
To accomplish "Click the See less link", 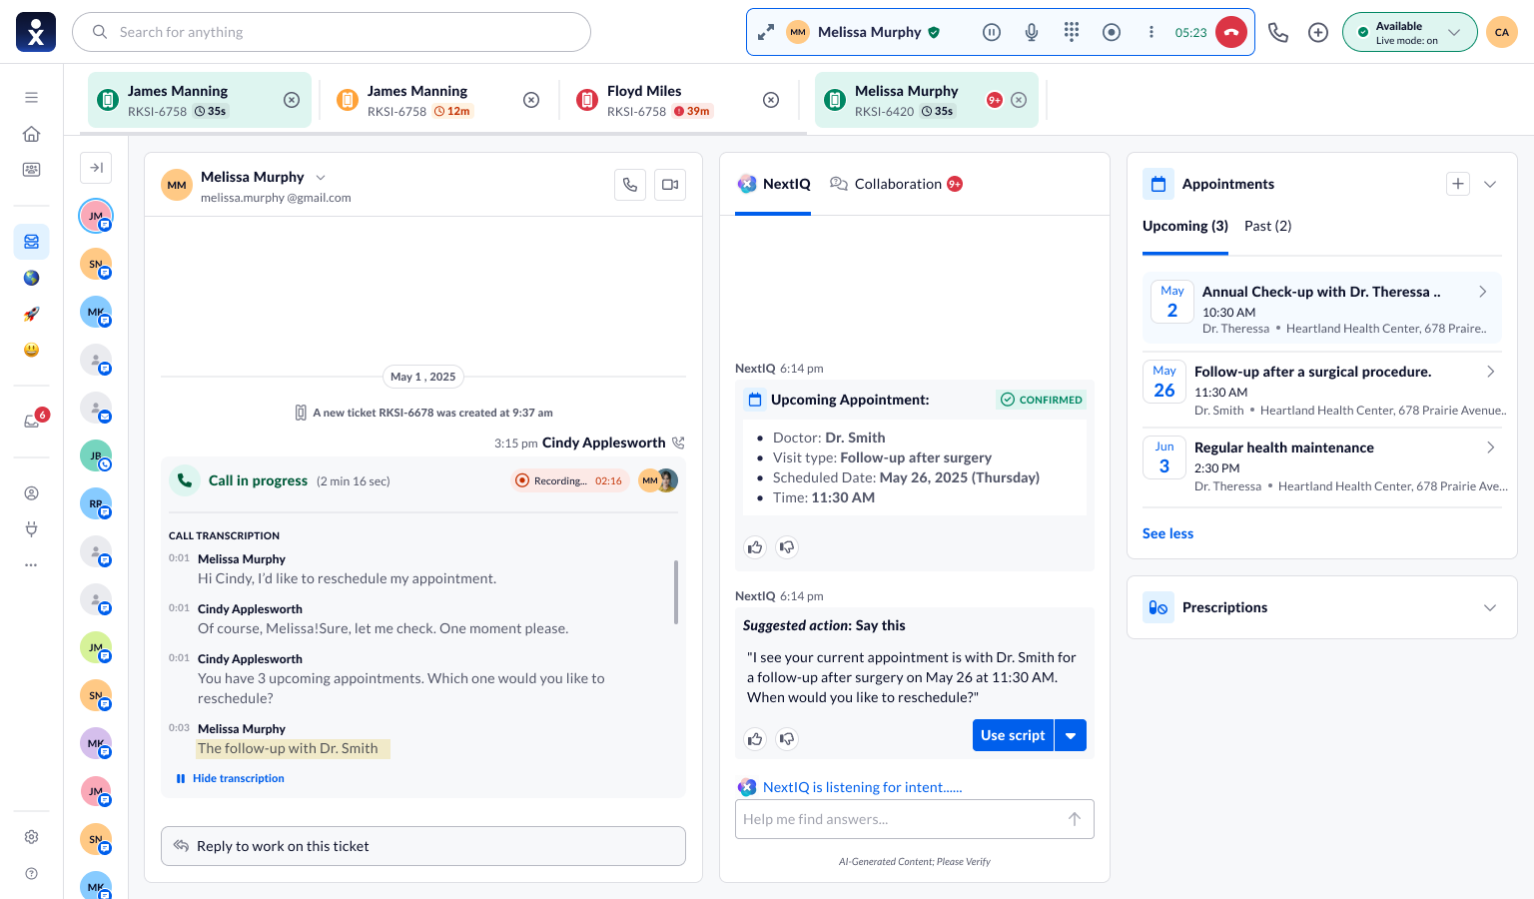I will pyautogui.click(x=1167, y=533).
